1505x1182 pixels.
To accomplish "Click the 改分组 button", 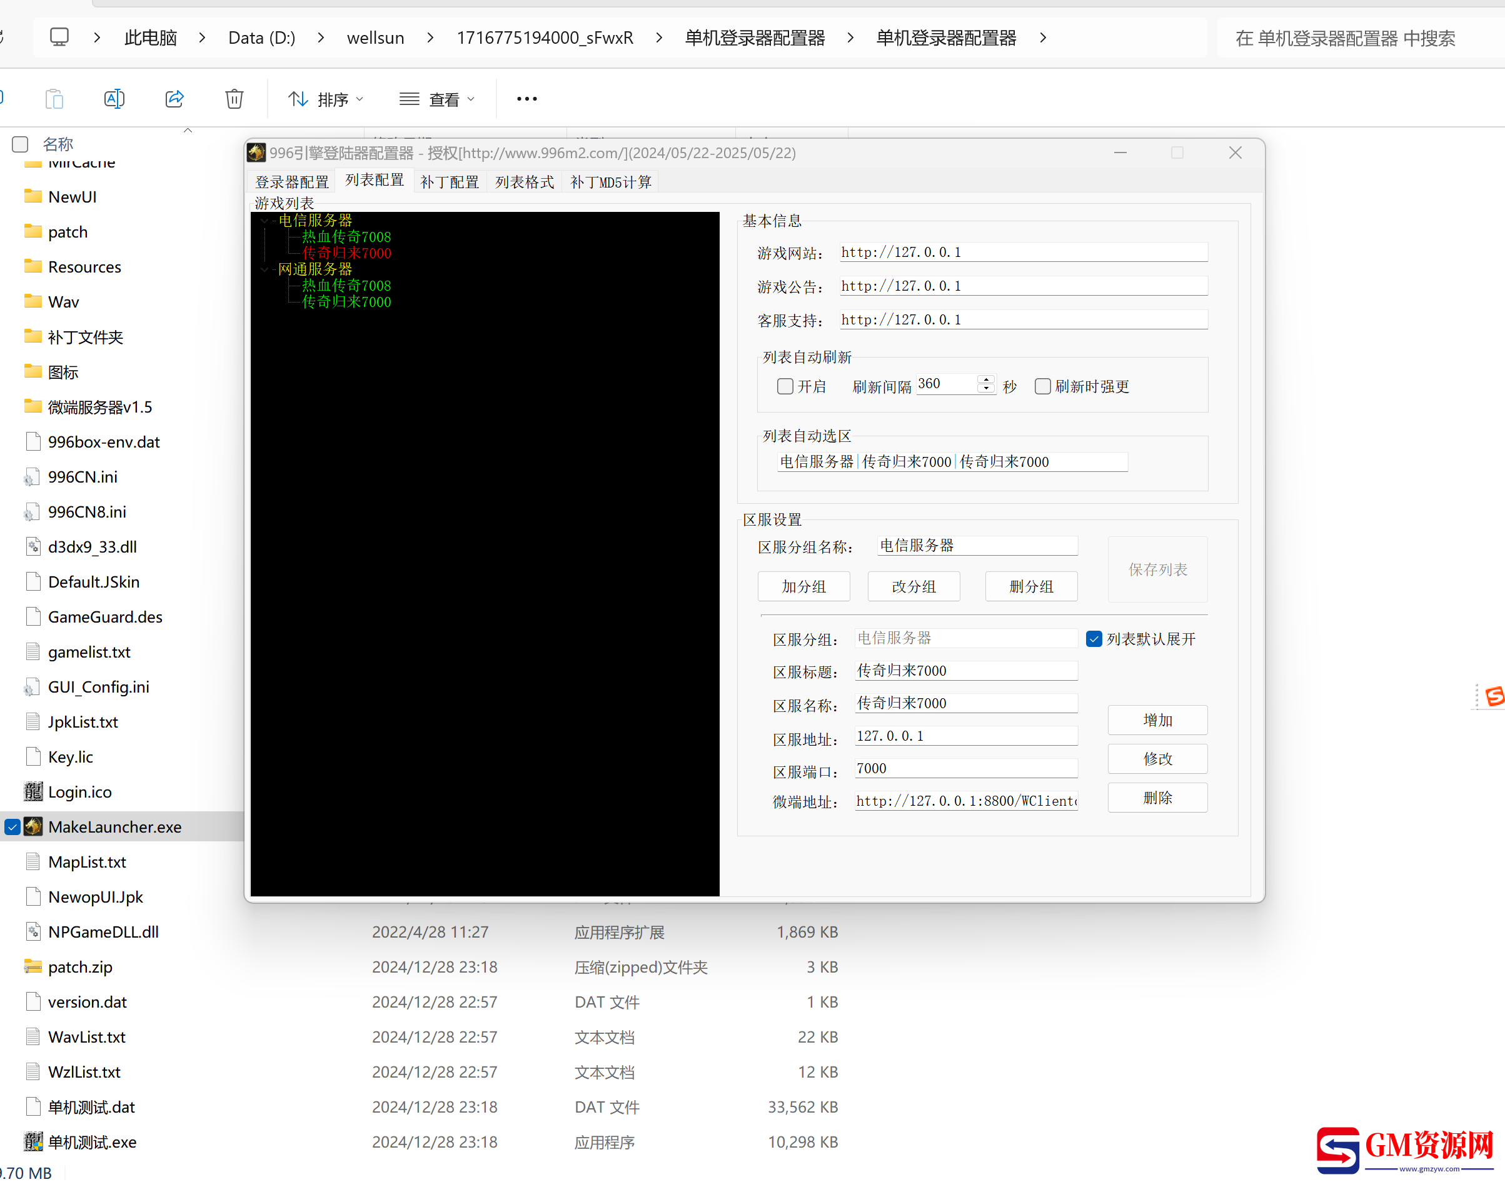I will [x=914, y=586].
